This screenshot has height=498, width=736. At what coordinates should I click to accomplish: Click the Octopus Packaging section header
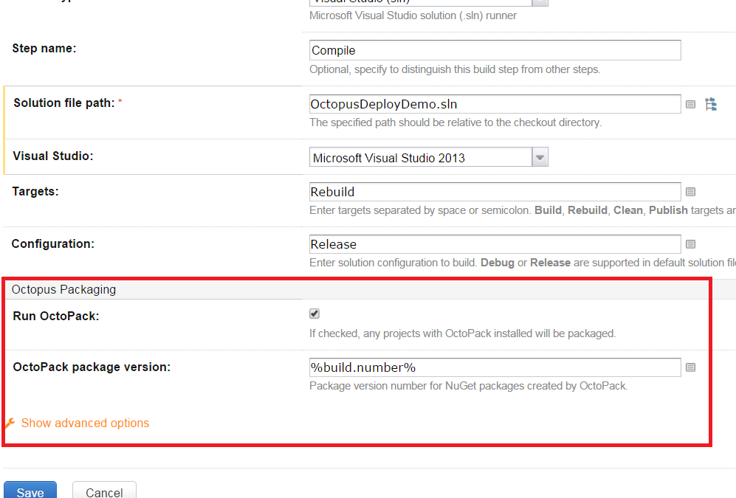[63, 289]
